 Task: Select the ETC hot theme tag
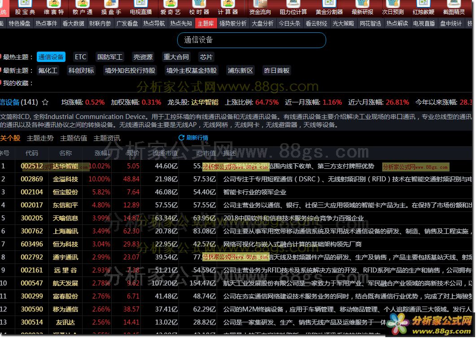(x=80, y=57)
